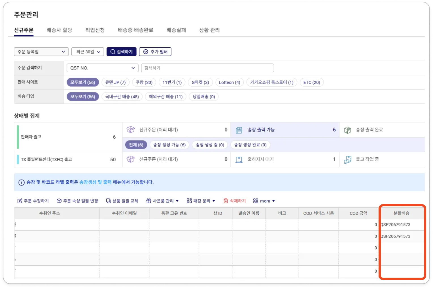
Task: Click the check-circle icon in 추가 필터
Action: (146, 52)
